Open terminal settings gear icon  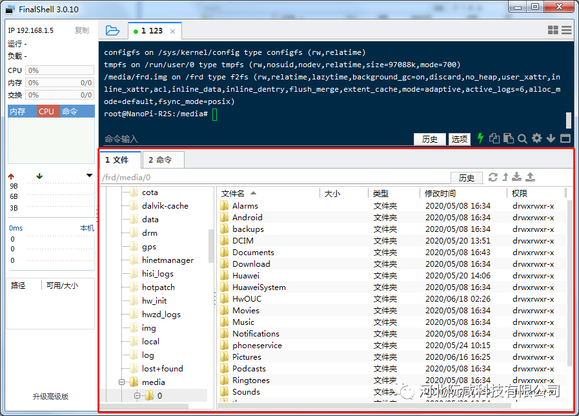coord(536,138)
